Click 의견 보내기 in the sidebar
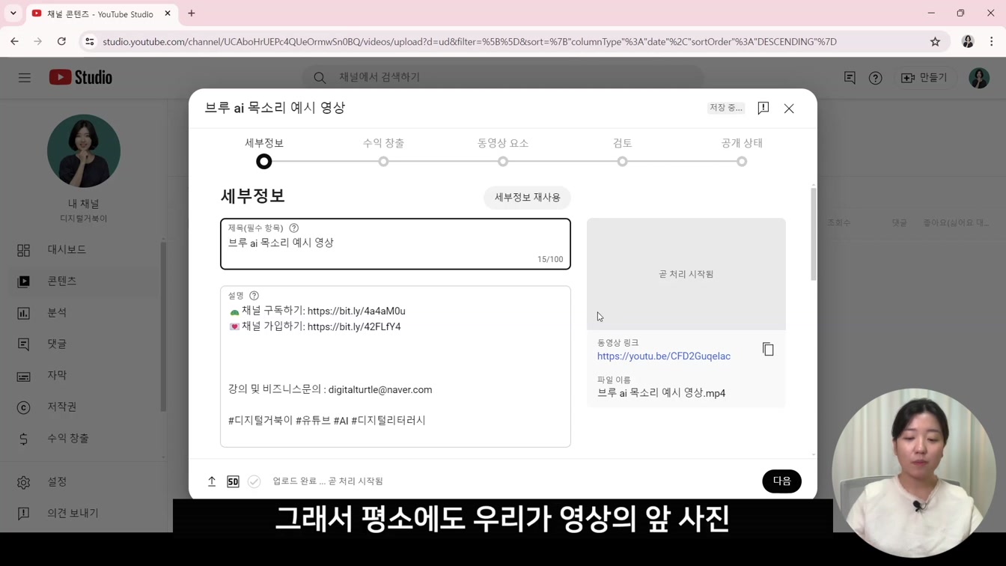 (x=73, y=513)
